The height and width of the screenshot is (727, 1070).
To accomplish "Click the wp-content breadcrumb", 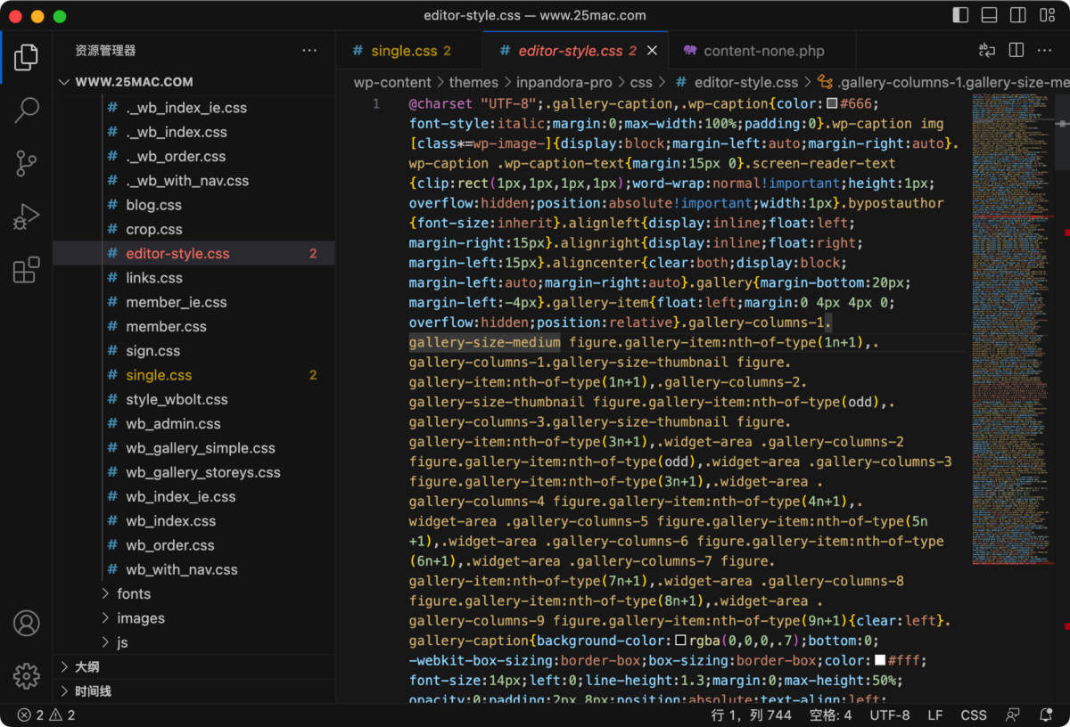I will click(392, 82).
